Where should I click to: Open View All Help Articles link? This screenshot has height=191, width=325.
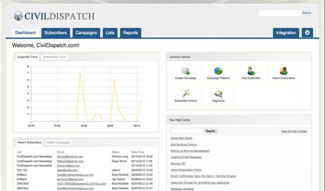[x=294, y=131]
